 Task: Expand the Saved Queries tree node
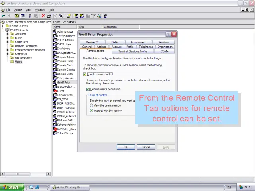2,26
